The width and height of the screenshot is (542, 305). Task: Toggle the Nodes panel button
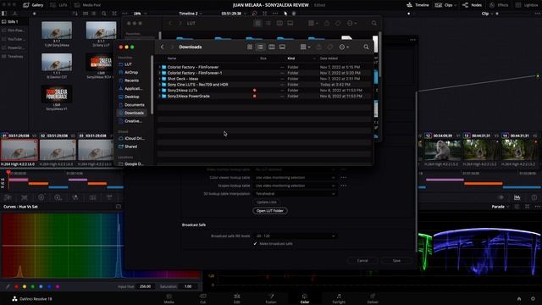pyautogui.click(x=473, y=5)
